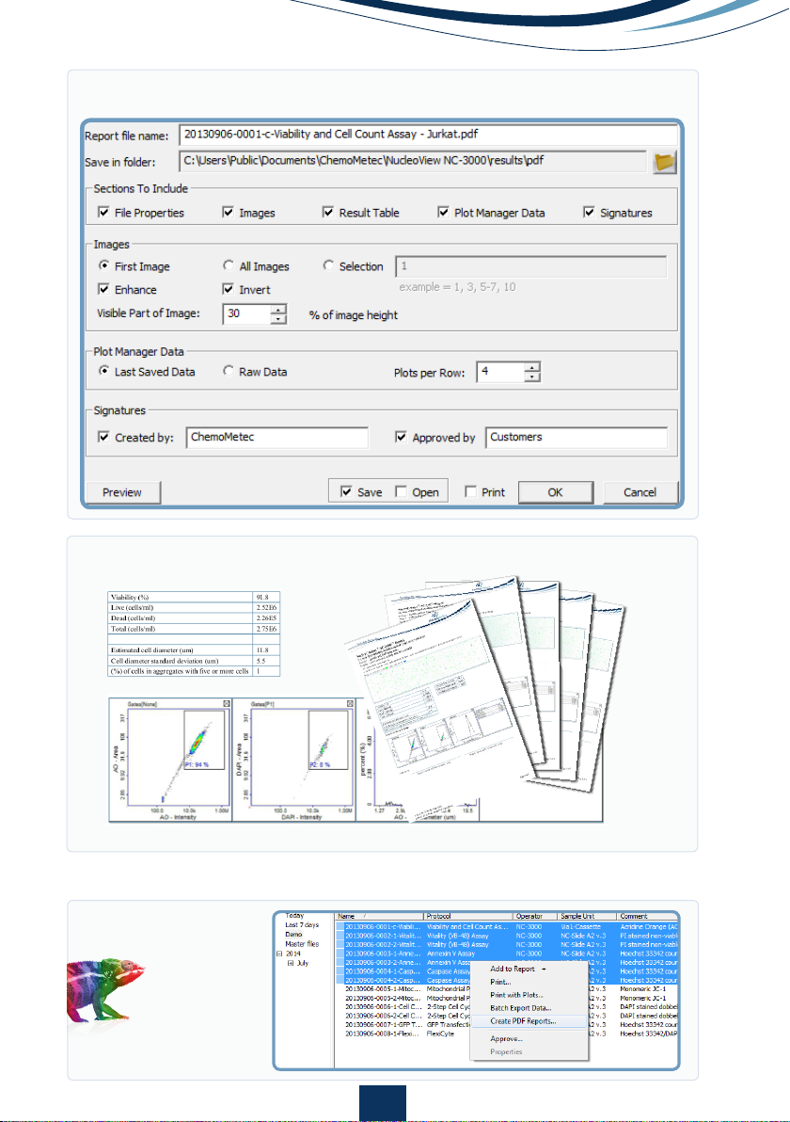Viewport: 790px width, 1122px height.
Task: Increase the Visible Part of Image value
Action: tap(278, 309)
